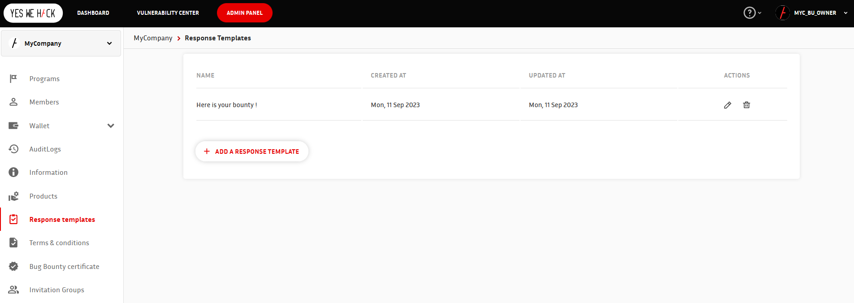The image size is (854, 303).
Task: Click the Products hand icon
Action: tap(13, 196)
